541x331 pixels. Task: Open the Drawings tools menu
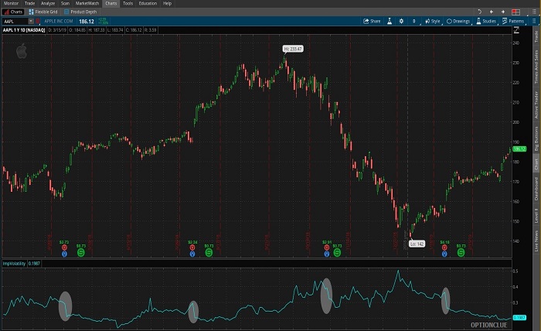pos(459,21)
